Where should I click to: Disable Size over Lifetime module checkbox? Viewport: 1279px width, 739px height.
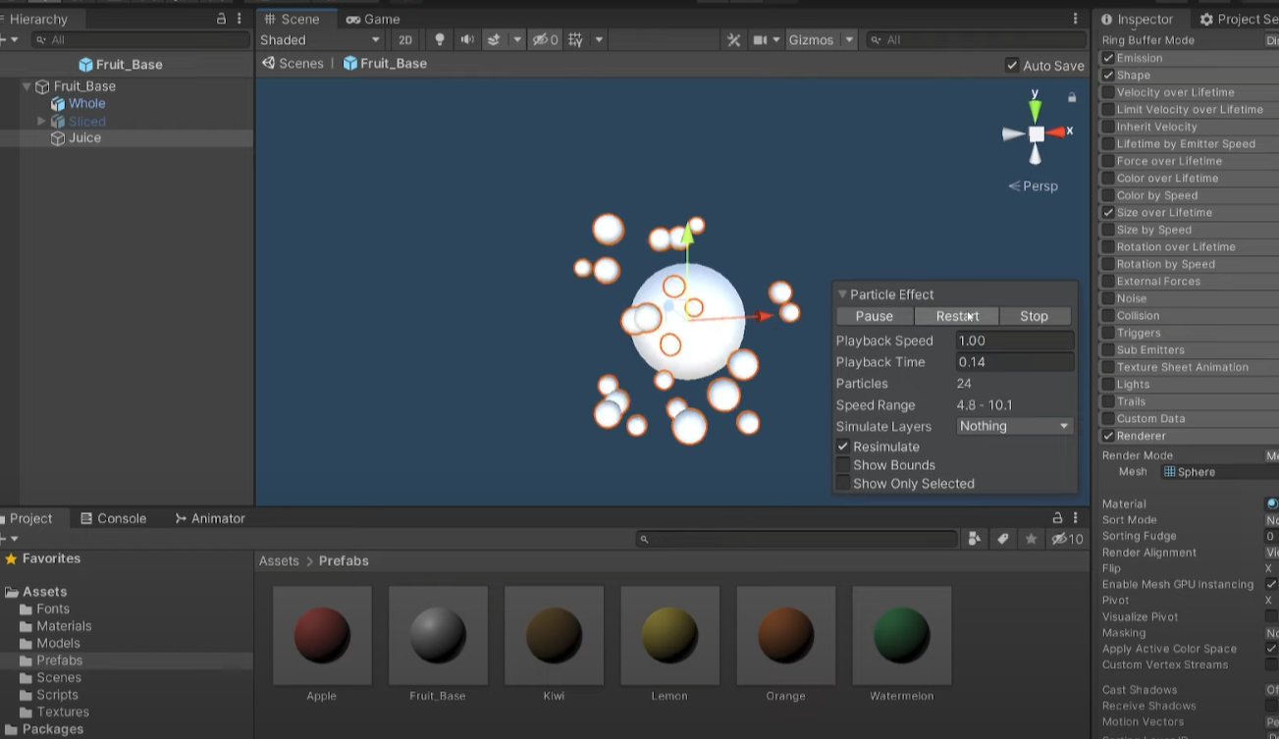(x=1108, y=213)
